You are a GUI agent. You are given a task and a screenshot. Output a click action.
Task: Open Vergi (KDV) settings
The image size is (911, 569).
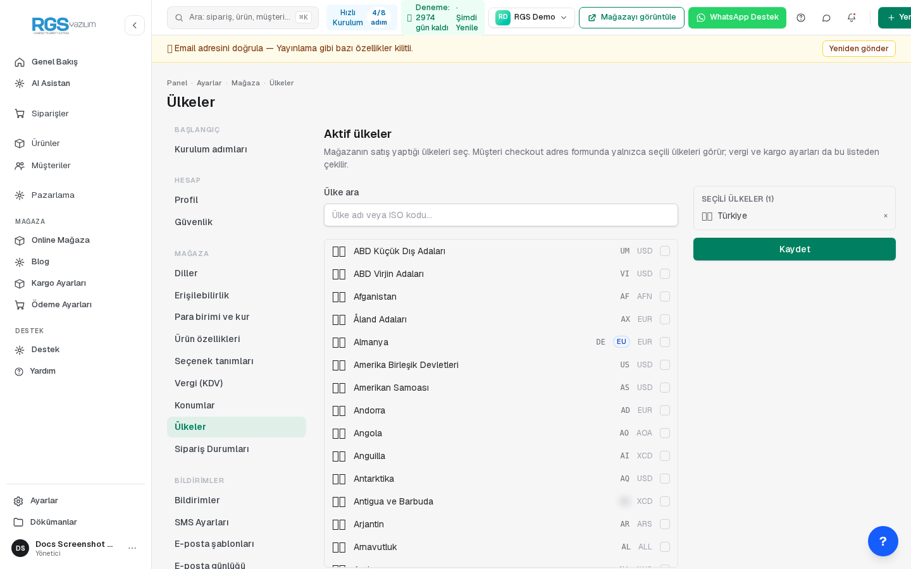pyautogui.click(x=237, y=383)
